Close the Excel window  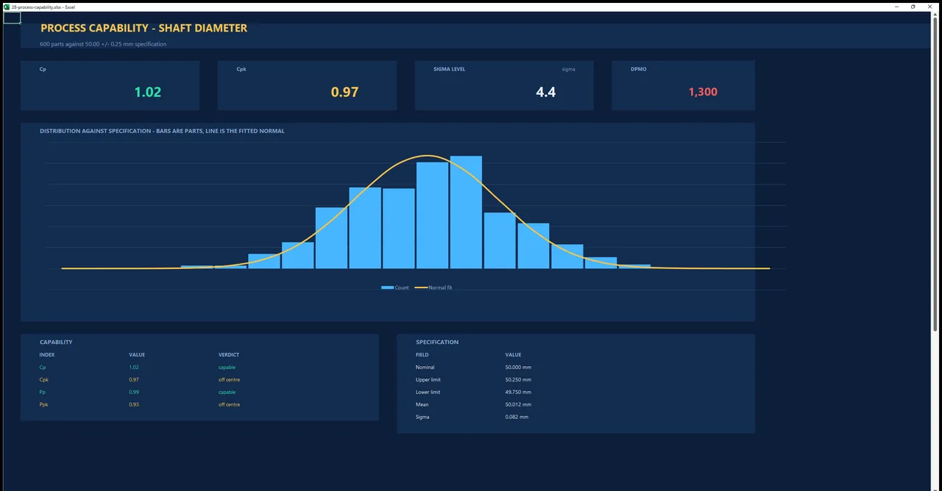pos(929,7)
